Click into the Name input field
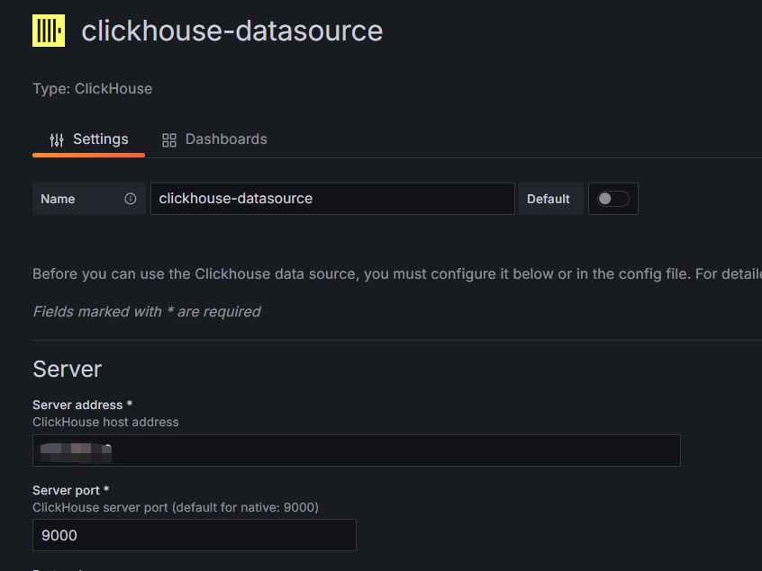The width and height of the screenshot is (762, 571). 331,199
